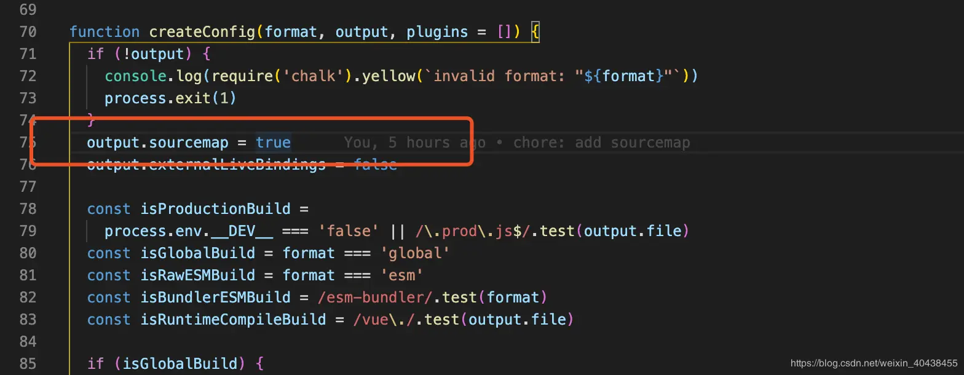Click 'isGlobalBuild' on line 80
The width and height of the screenshot is (964, 375).
[x=198, y=253]
